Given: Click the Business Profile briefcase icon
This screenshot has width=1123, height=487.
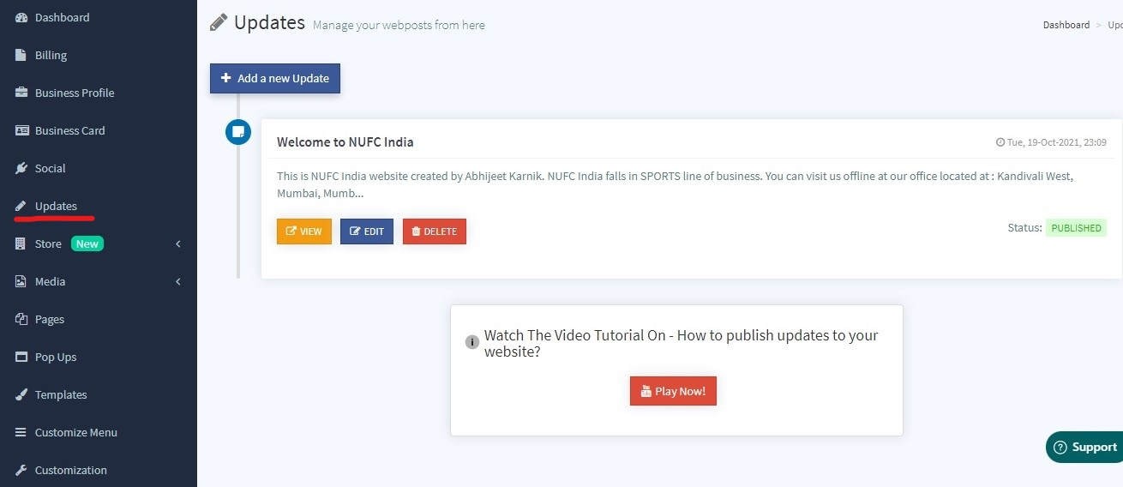Looking at the screenshot, I should click(x=21, y=93).
